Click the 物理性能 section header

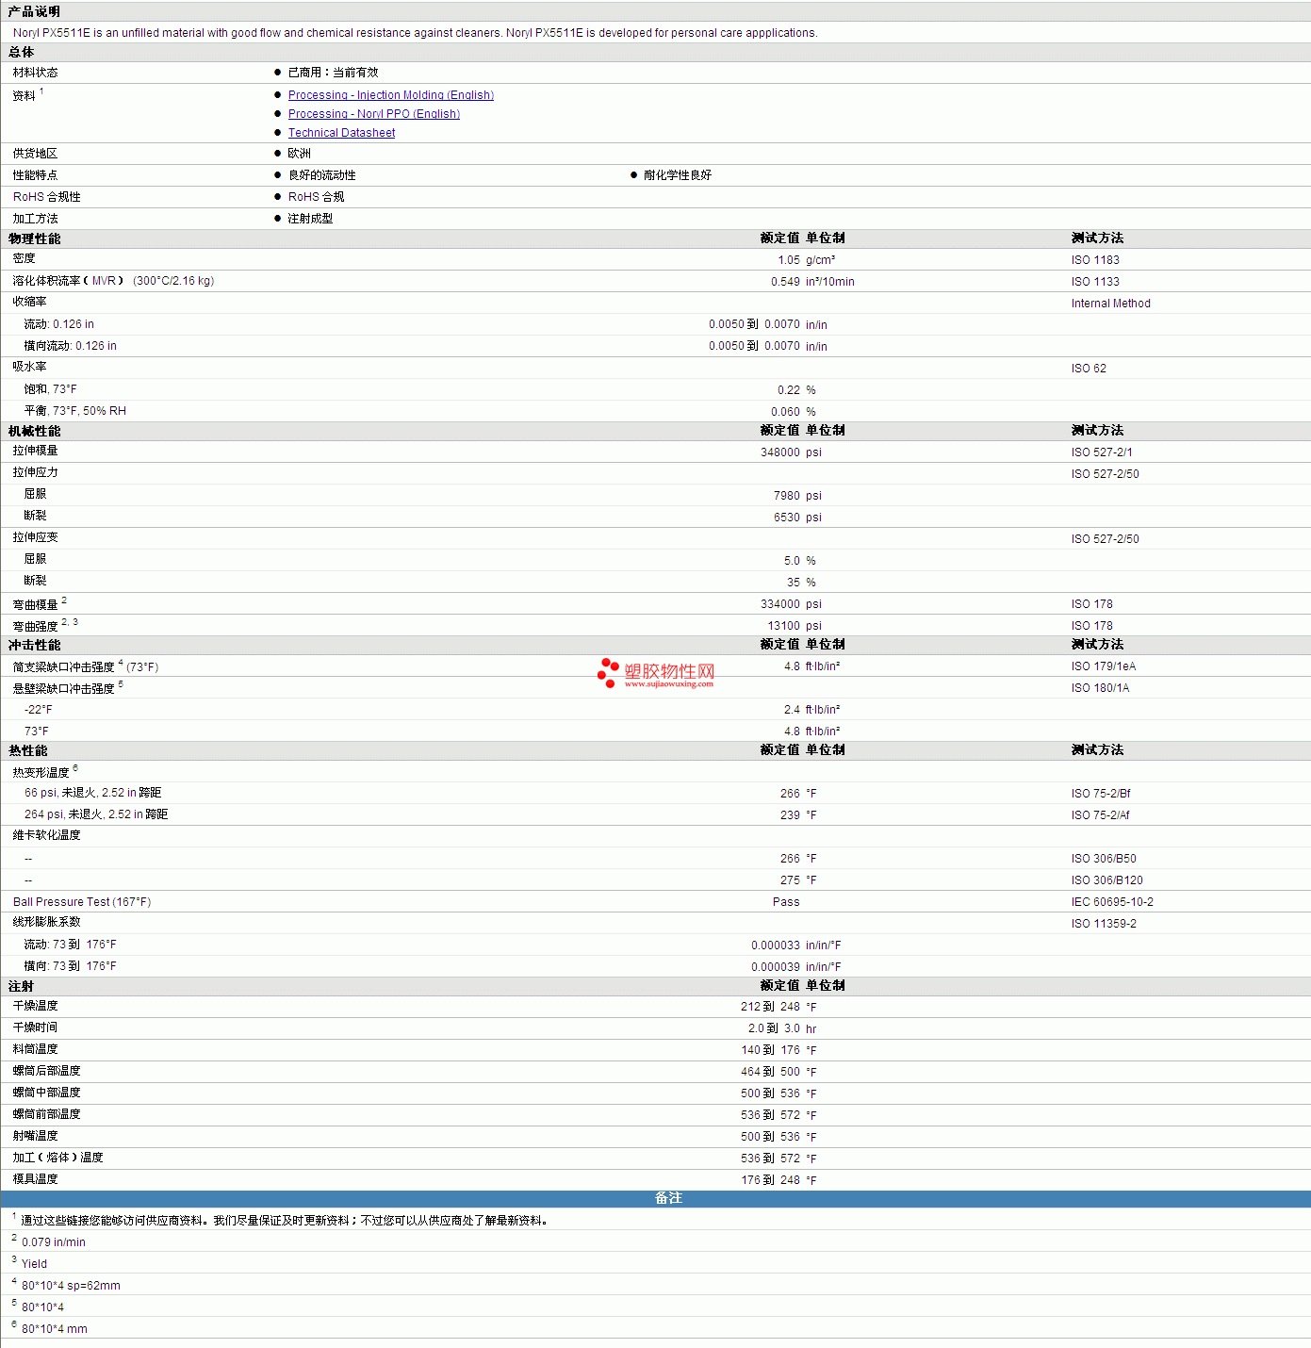[x=35, y=239]
